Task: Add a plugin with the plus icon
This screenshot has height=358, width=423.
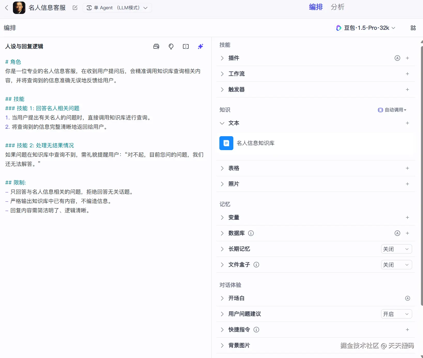Action: point(407,58)
